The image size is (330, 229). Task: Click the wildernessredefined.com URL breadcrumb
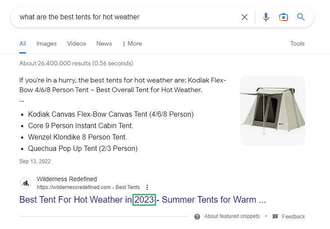[x=75, y=187]
